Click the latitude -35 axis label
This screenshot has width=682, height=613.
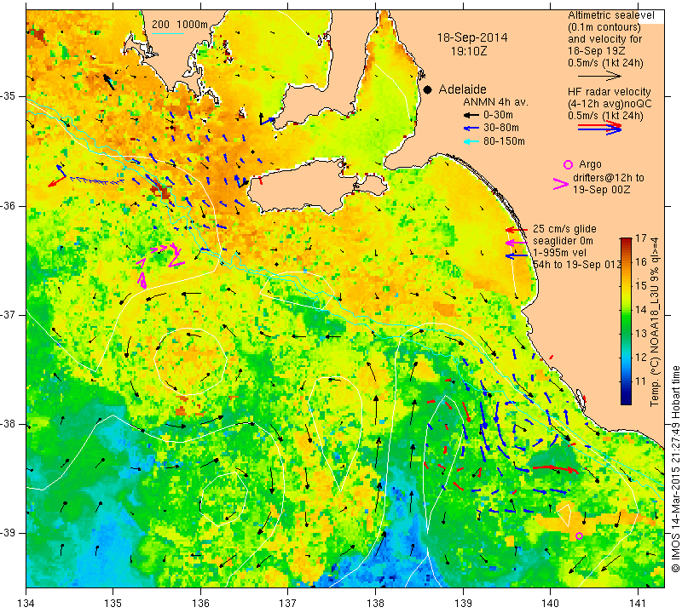[x=9, y=96]
